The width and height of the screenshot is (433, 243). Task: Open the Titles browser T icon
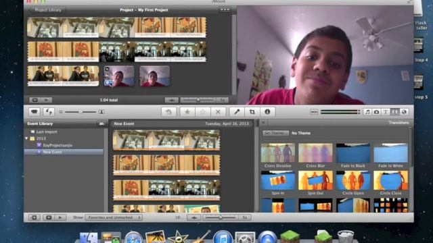coord(386,112)
